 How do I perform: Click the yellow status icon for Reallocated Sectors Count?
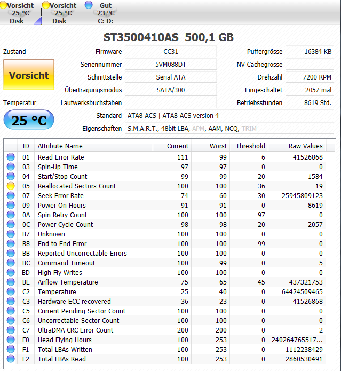(x=11, y=186)
